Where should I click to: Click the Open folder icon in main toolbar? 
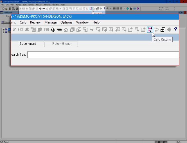7,9
